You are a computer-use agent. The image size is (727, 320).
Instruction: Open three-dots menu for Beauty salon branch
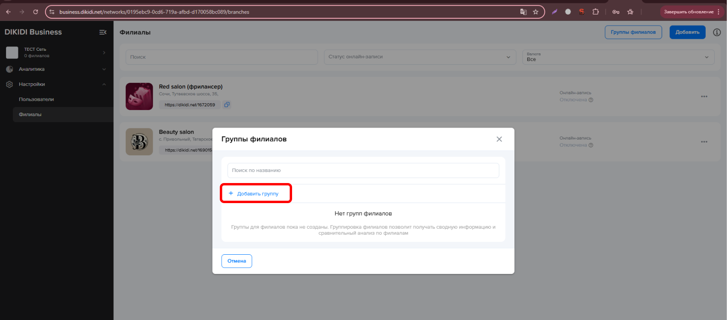(704, 142)
